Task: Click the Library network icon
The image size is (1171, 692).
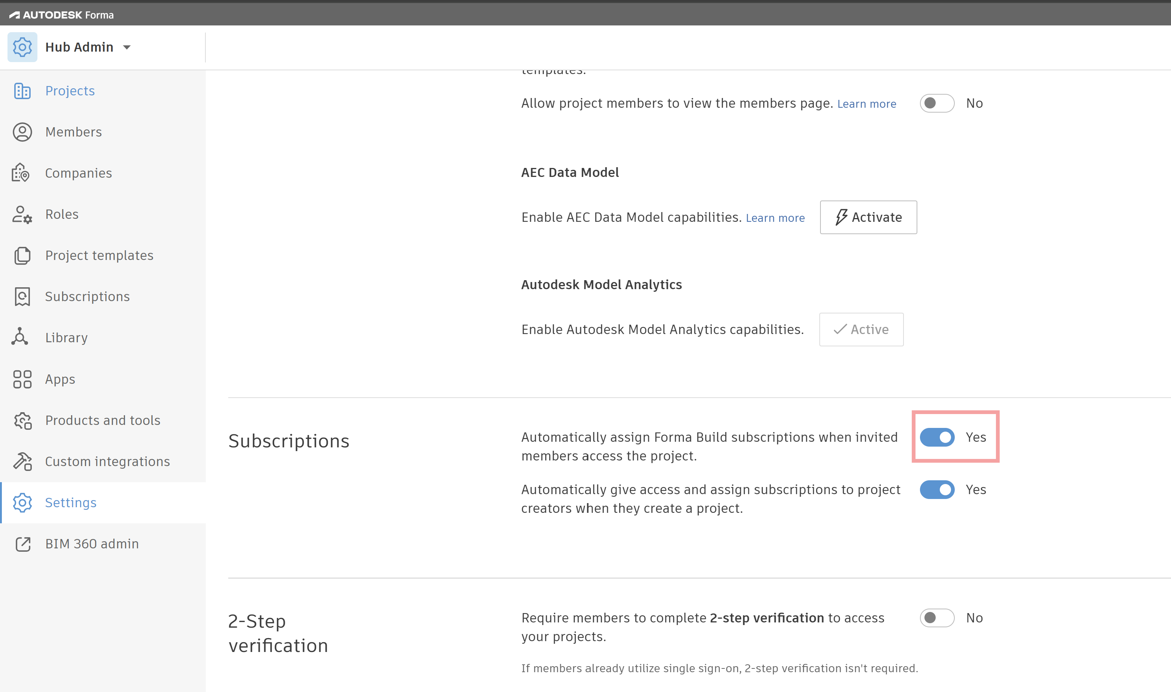Action: click(20, 337)
